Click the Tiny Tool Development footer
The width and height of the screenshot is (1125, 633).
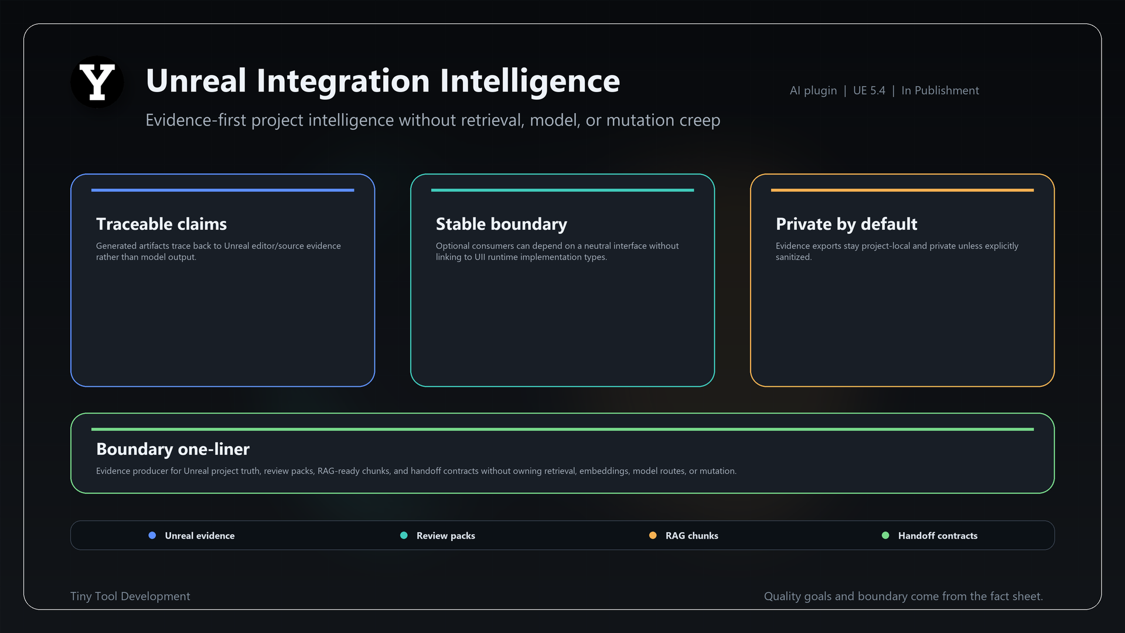130,596
